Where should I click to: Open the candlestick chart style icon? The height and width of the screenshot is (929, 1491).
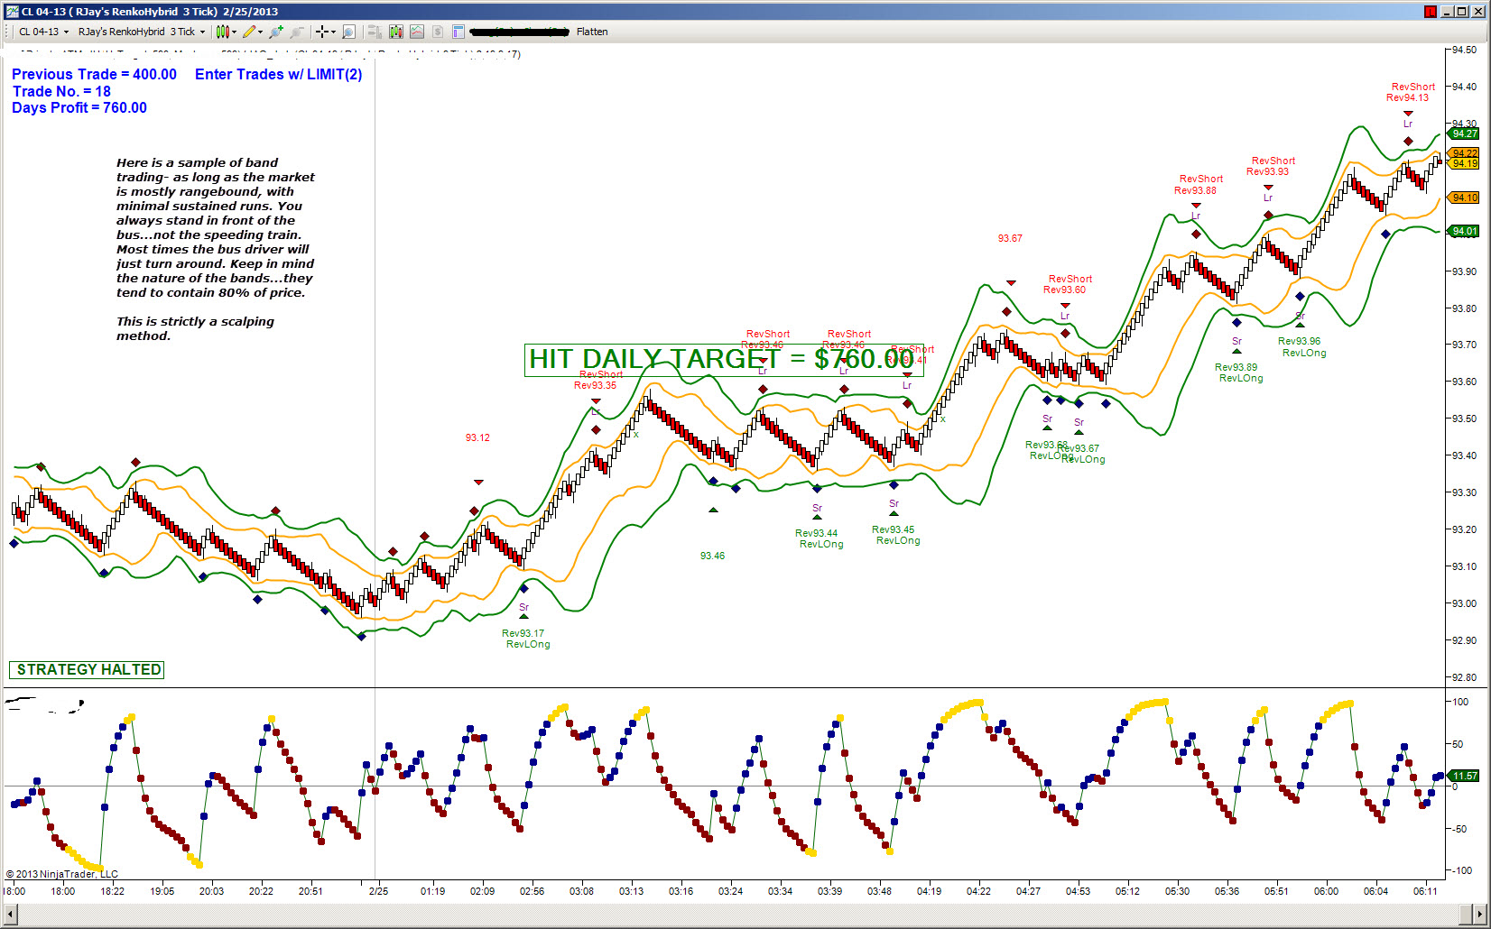[x=222, y=32]
